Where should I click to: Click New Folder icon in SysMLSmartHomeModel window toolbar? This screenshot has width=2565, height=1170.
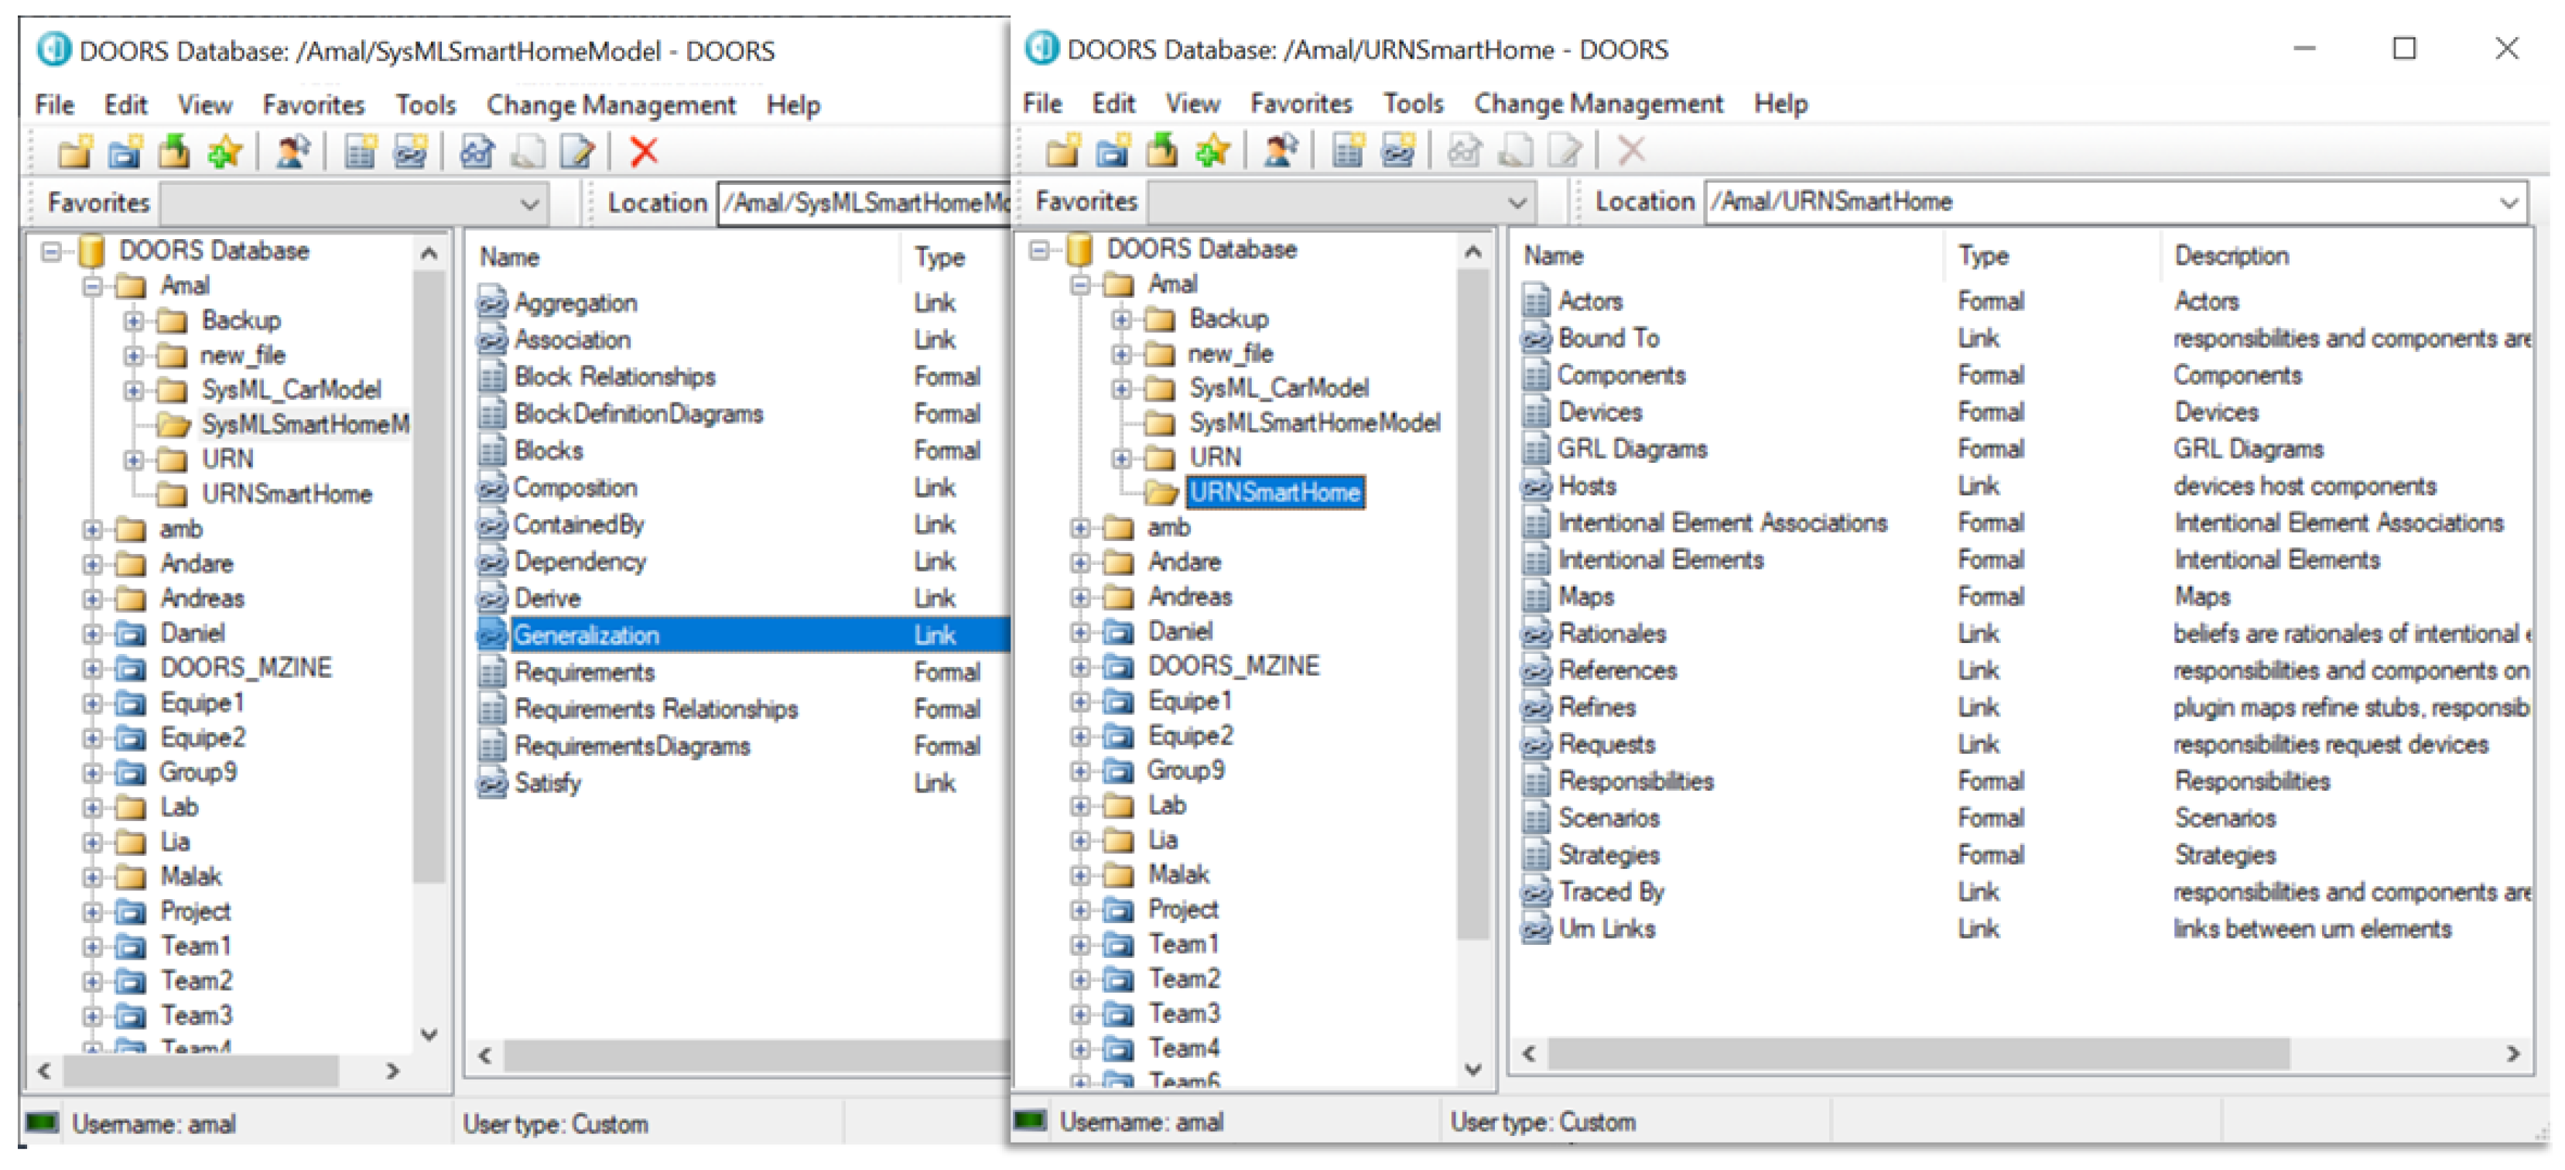[x=75, y=152]
